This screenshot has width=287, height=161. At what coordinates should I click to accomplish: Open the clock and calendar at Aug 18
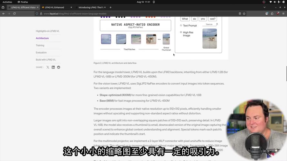(x=143, y=2)
